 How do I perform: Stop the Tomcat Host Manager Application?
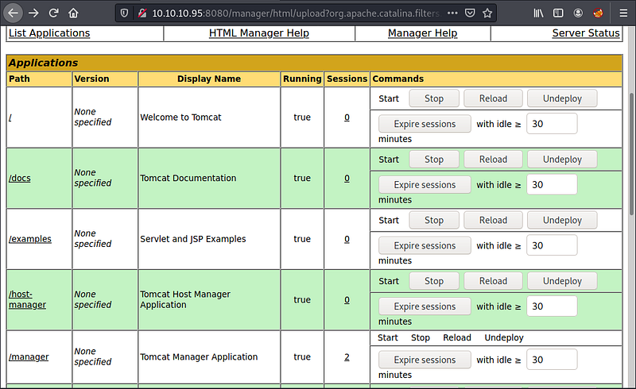434,281
